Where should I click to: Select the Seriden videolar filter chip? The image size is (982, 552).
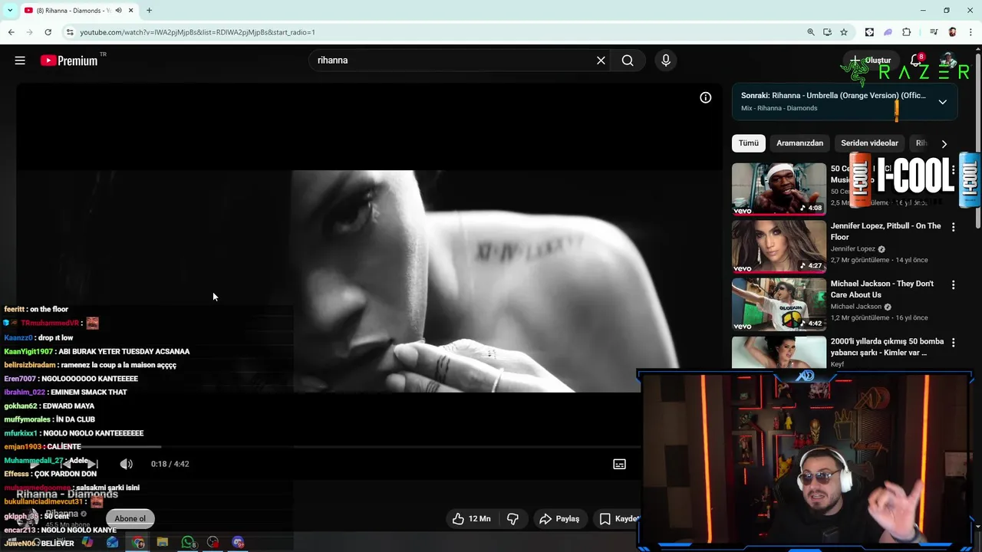point(869,143)
